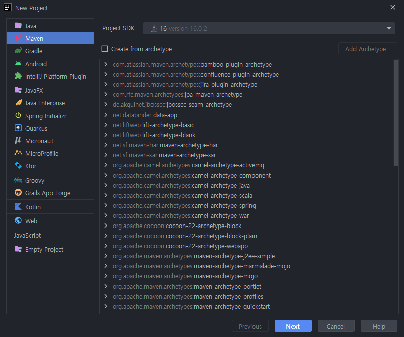Open Help button
Image resolution: width=404 pixels, height=337 pixels.
point(379,326)
